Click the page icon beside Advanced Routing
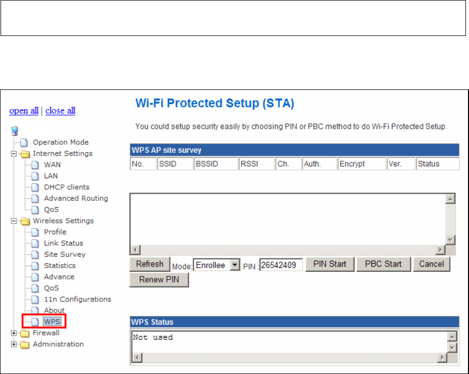This screenshot has width=469, height=374. [x=35, y=198]
